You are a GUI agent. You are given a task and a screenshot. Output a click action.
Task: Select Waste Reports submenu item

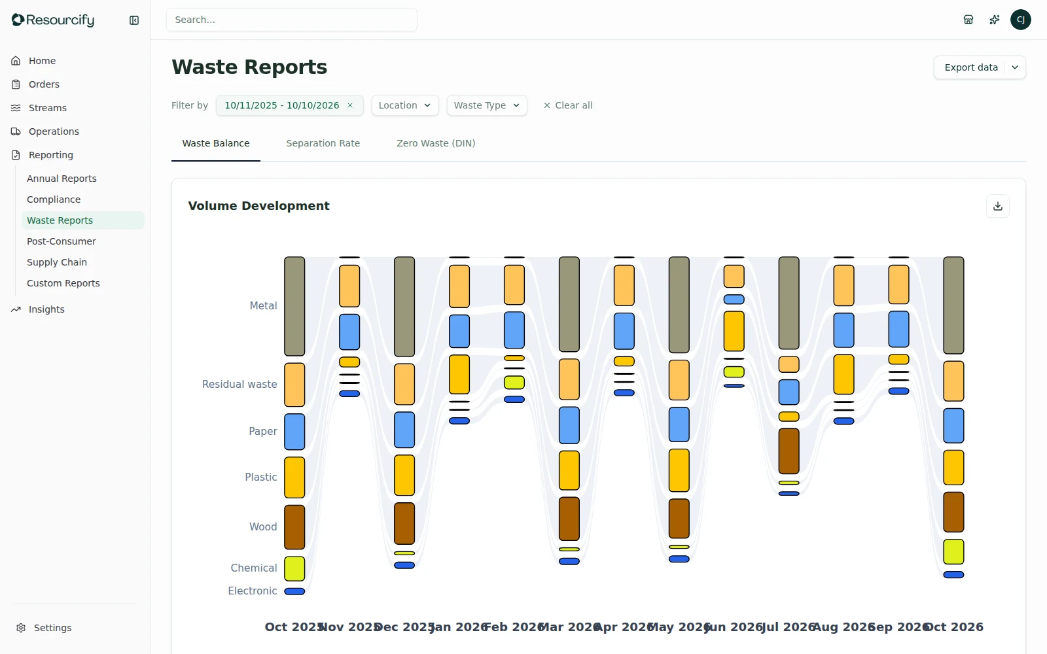point(82,220)
